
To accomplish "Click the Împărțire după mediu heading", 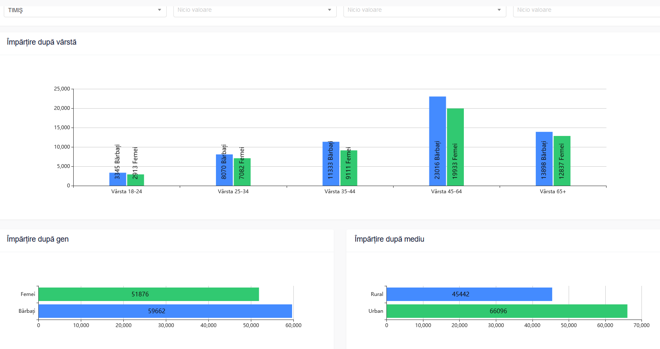I will tap(389, 239).
